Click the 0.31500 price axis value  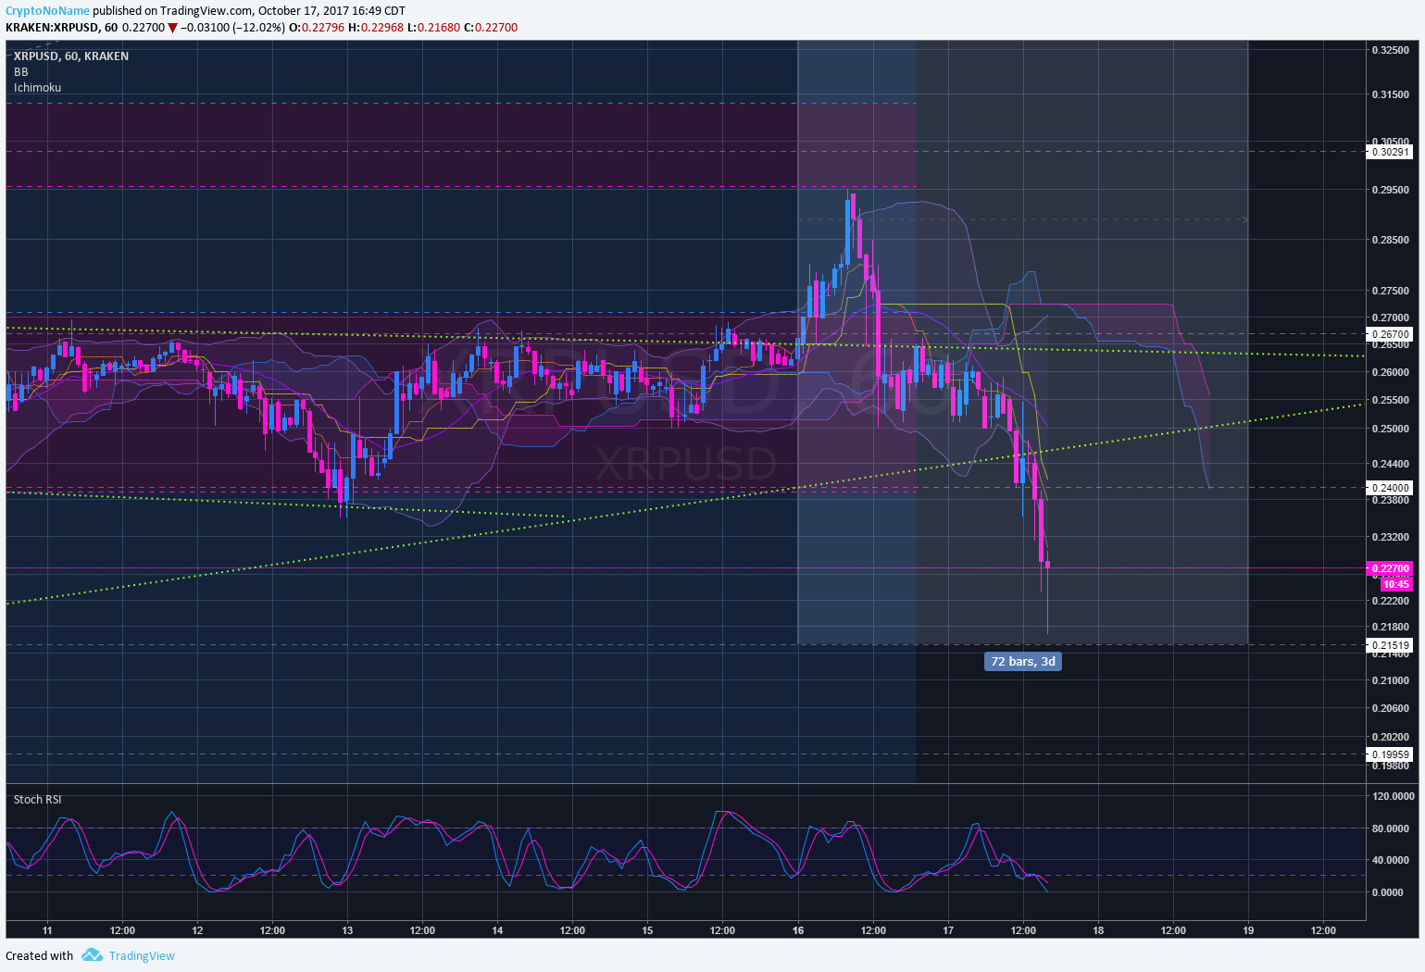(1390, 94)
